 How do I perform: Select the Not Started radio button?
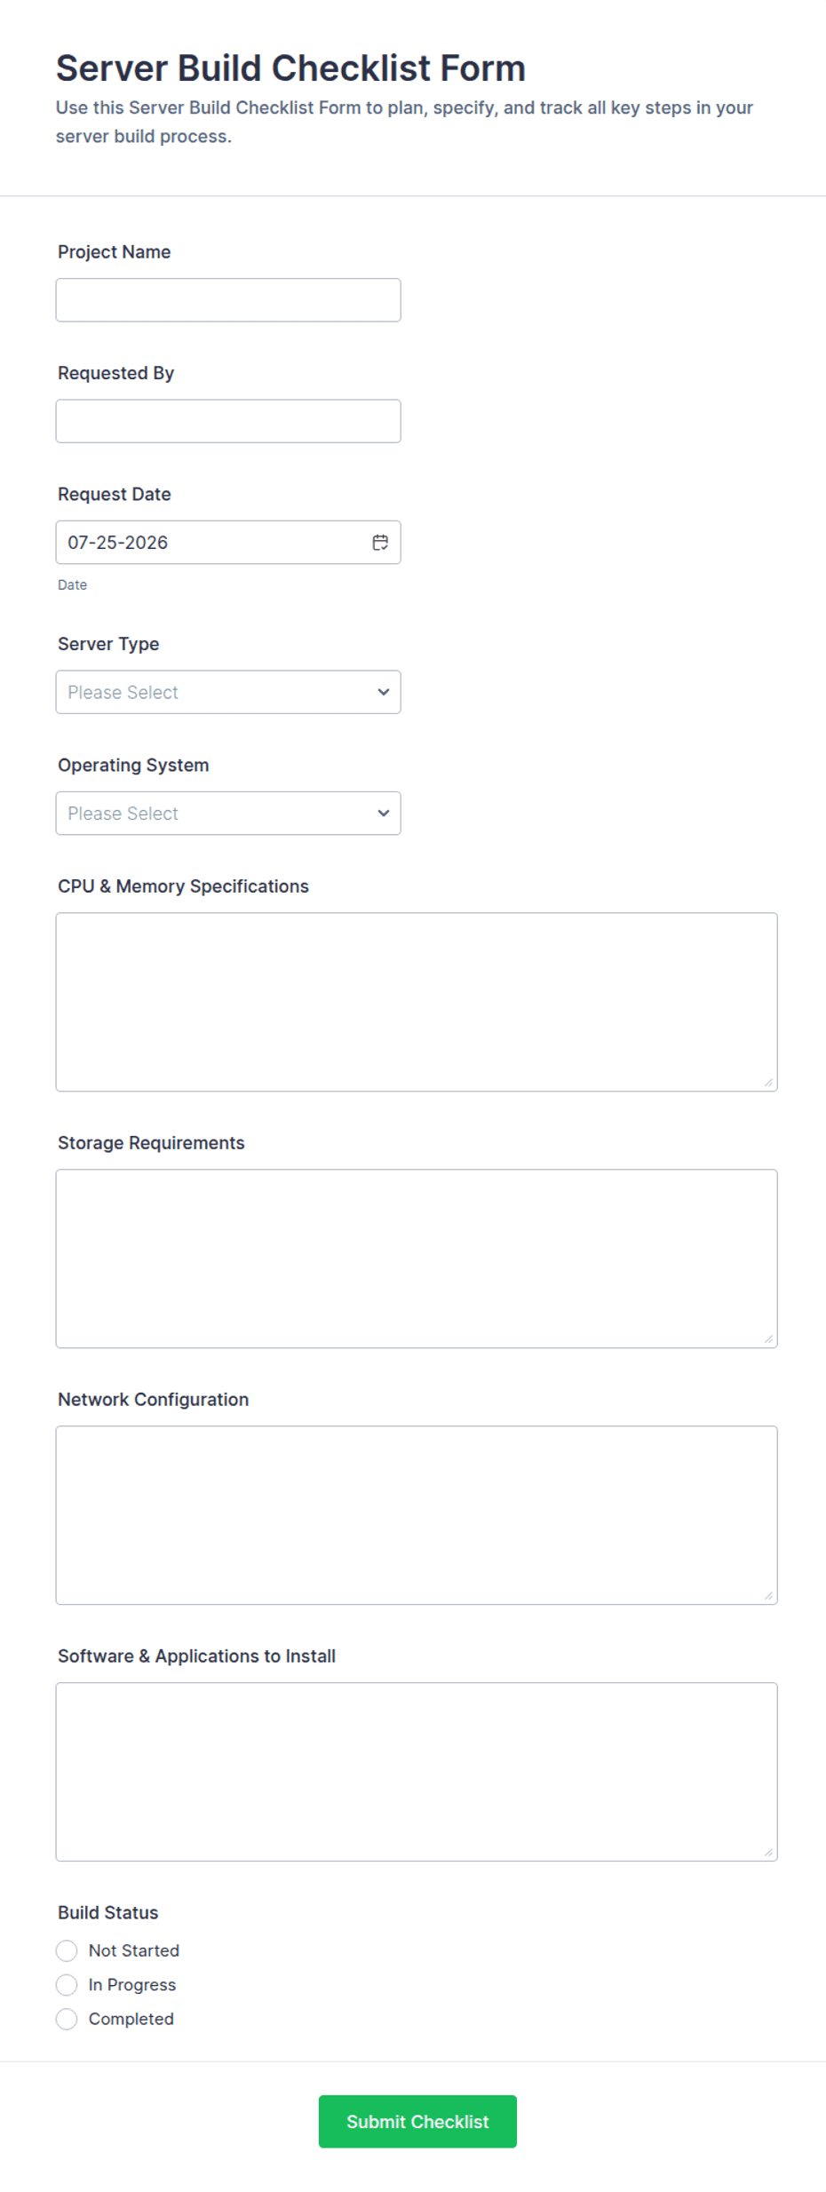67,1950
